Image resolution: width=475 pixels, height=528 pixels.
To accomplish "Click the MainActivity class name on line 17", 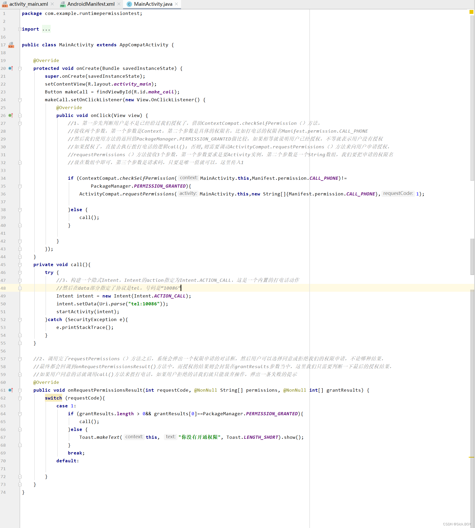I will tap(76, 45).
